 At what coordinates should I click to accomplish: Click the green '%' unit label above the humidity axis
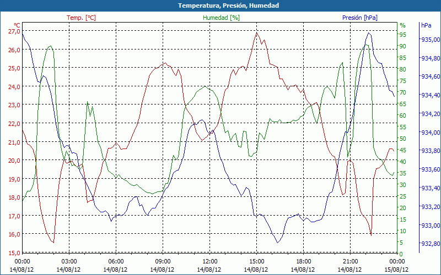coord(403,25)
